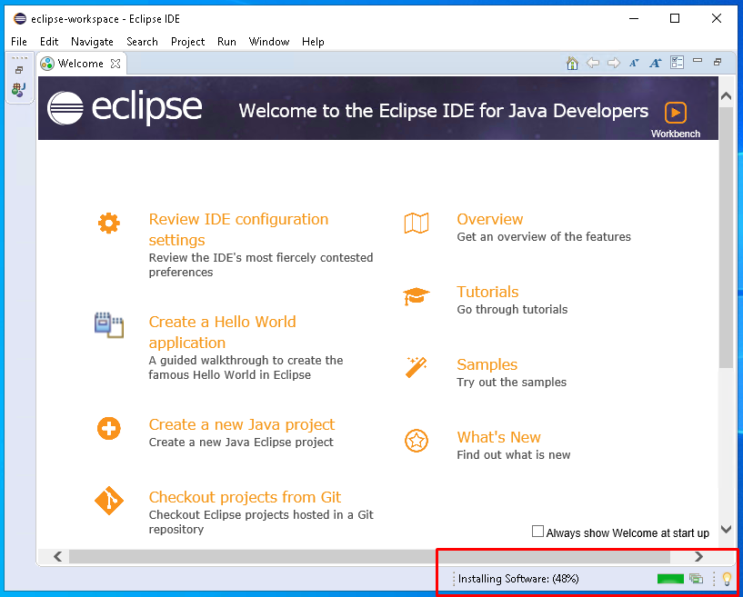Open the Samples link

coord(487,364)
